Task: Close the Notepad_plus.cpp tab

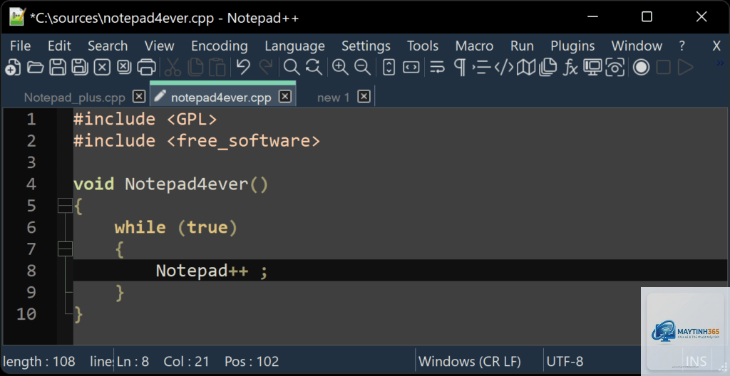Action: (139, 96)
